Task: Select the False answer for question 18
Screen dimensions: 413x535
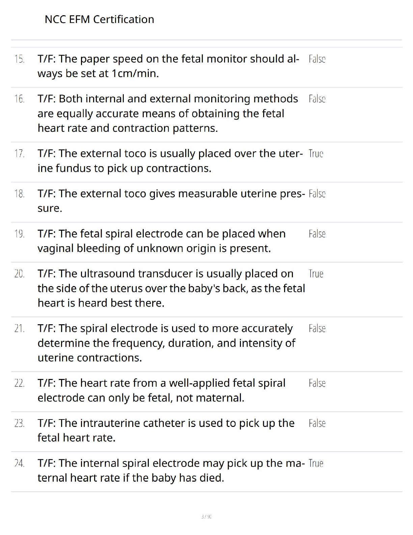Action: pyautogui.click(x=317, y=194)
